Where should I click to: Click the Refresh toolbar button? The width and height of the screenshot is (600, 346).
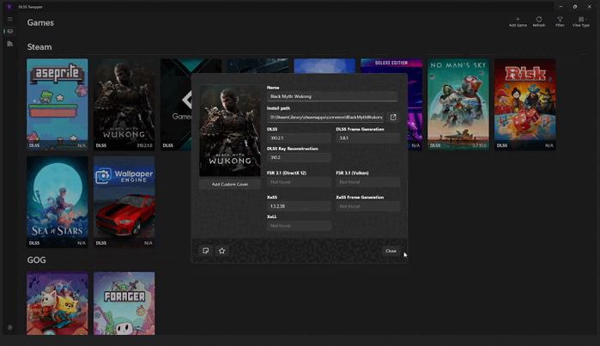pos(539,21)
